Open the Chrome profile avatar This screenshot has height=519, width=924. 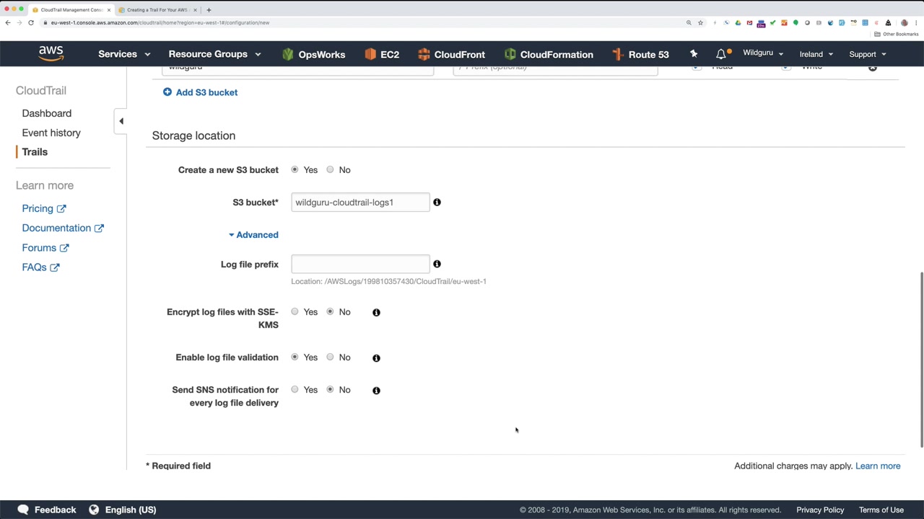pos(904,22)
